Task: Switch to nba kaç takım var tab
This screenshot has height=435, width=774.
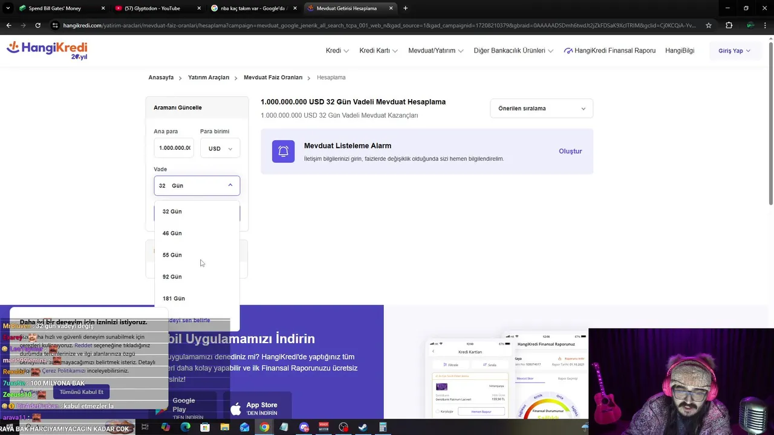Action: pos(254,8)
